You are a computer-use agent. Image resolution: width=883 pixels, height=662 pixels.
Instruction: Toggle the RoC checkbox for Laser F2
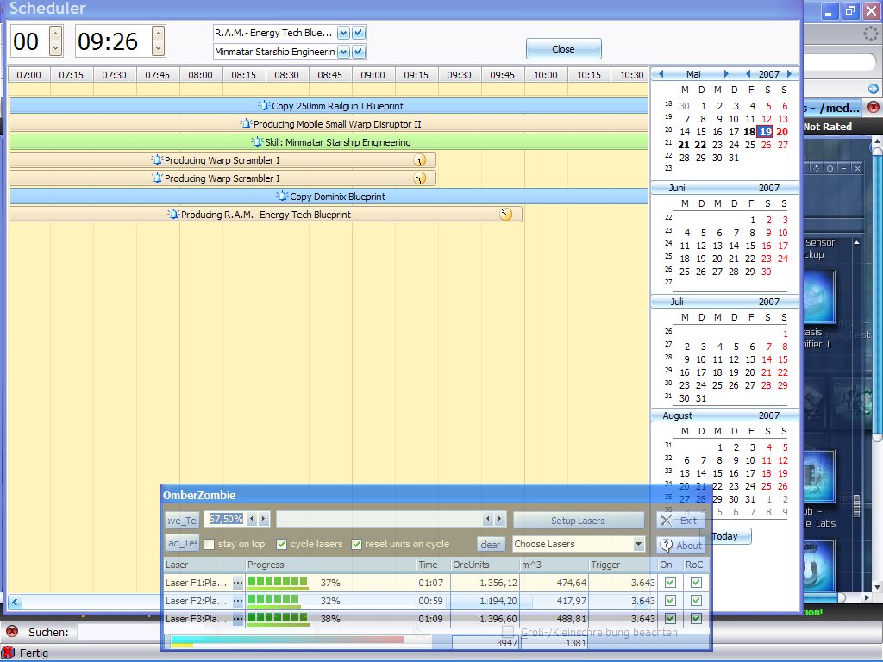(x=697, y=601)
